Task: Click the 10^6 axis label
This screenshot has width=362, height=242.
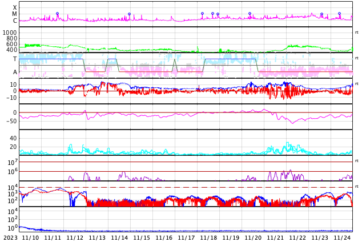Action: tap(13, 171)
